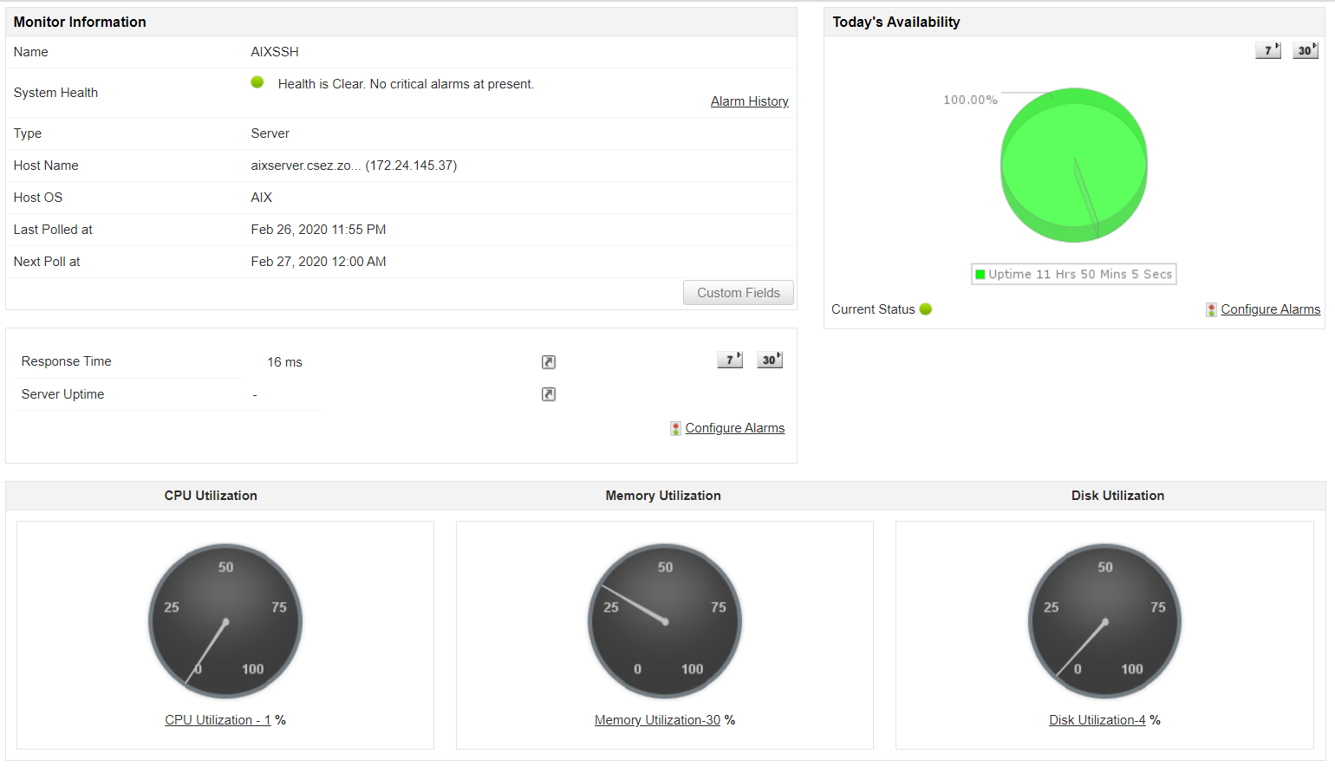
Task: Select the 7-day availability report button
Action: point(1267,49)
